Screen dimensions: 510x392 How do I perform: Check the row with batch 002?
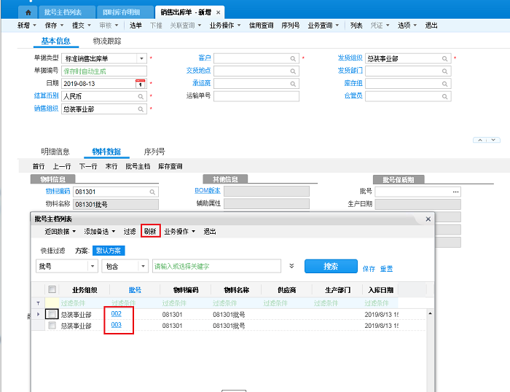(x=52, y=314)
